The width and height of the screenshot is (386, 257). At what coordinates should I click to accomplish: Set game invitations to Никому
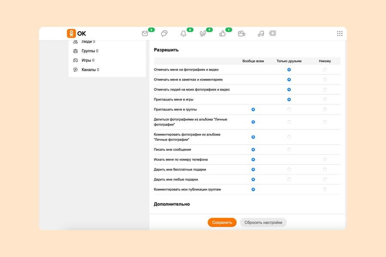pos(325,100)
